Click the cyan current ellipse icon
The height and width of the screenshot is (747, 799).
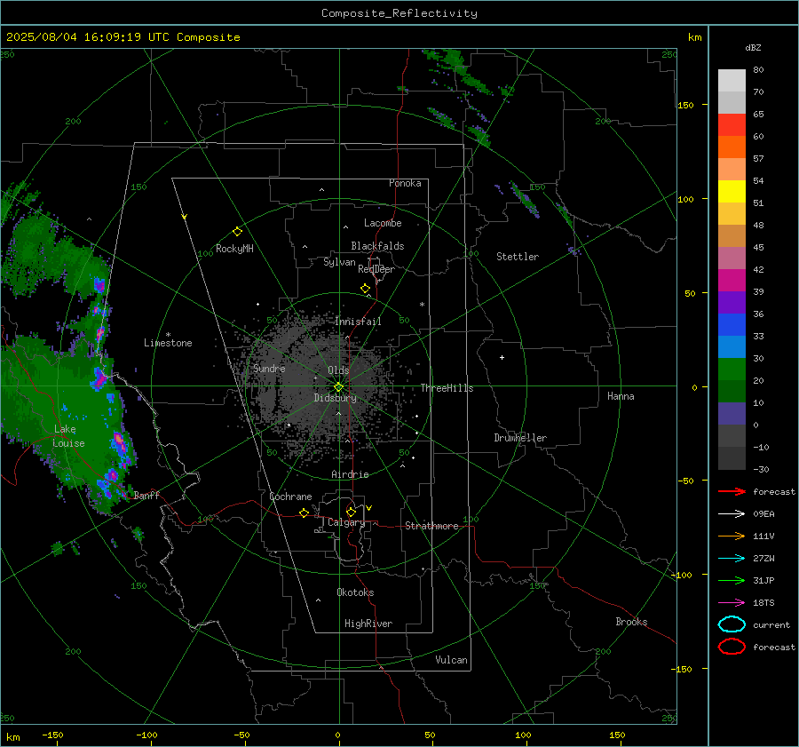coord(732,624)
